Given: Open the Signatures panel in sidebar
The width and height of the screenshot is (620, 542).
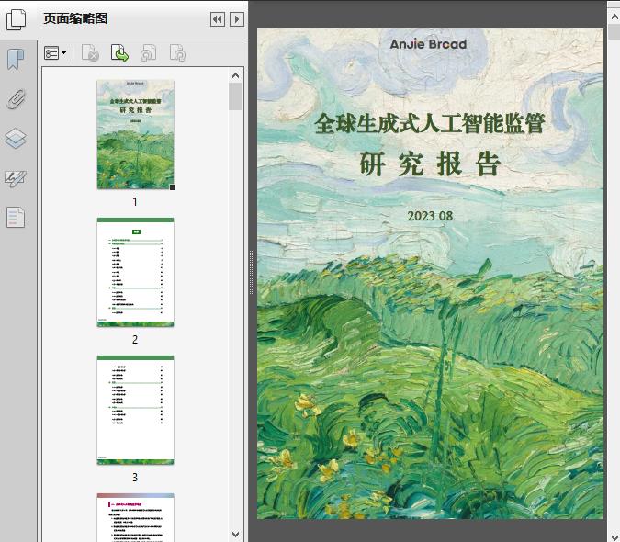Looking at the screenshot, I should pos(16,178).
